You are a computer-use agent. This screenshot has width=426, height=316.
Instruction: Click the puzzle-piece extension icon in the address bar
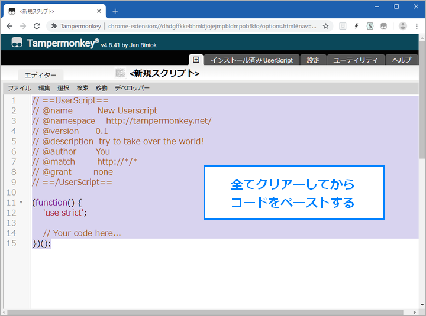point(54,26)
